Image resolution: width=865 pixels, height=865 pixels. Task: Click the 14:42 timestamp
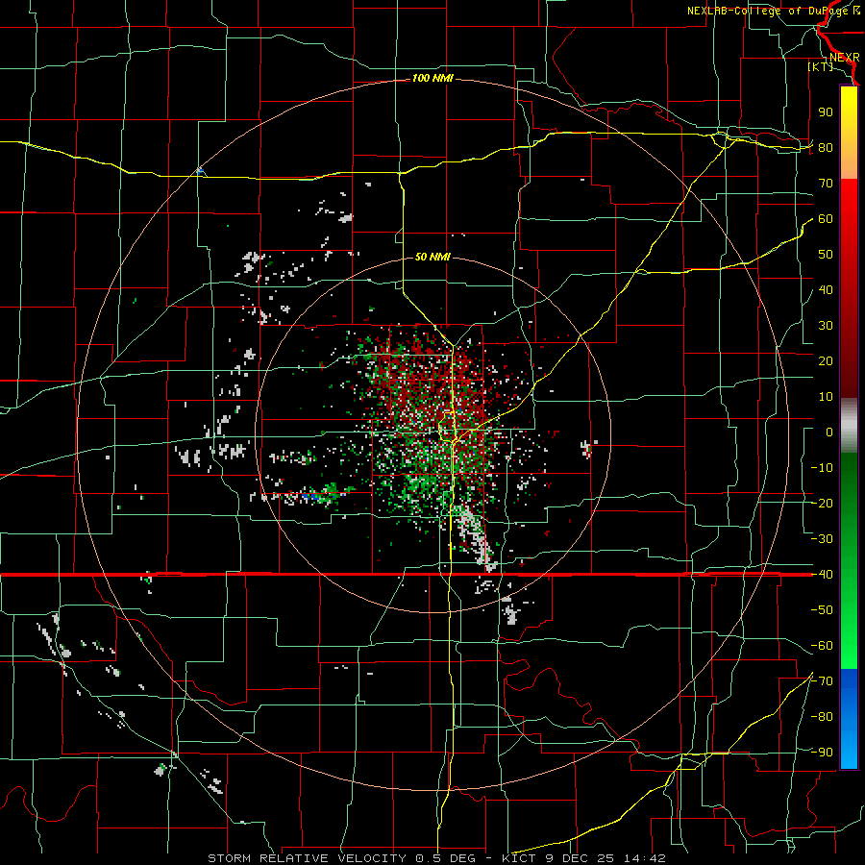645,858
